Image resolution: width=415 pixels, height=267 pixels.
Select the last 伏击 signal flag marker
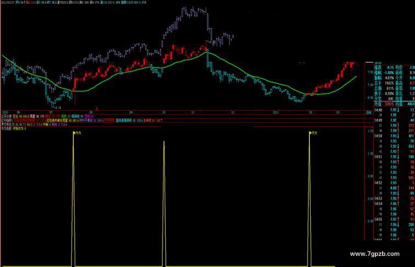(313, 133)
